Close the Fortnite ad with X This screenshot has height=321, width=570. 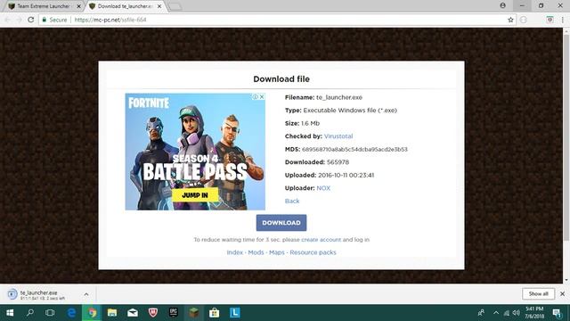pos(261,97)
